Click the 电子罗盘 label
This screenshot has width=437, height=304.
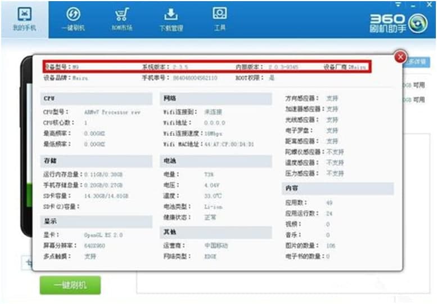click(299, 131)
